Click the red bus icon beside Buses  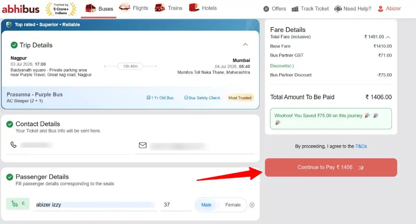91,8
